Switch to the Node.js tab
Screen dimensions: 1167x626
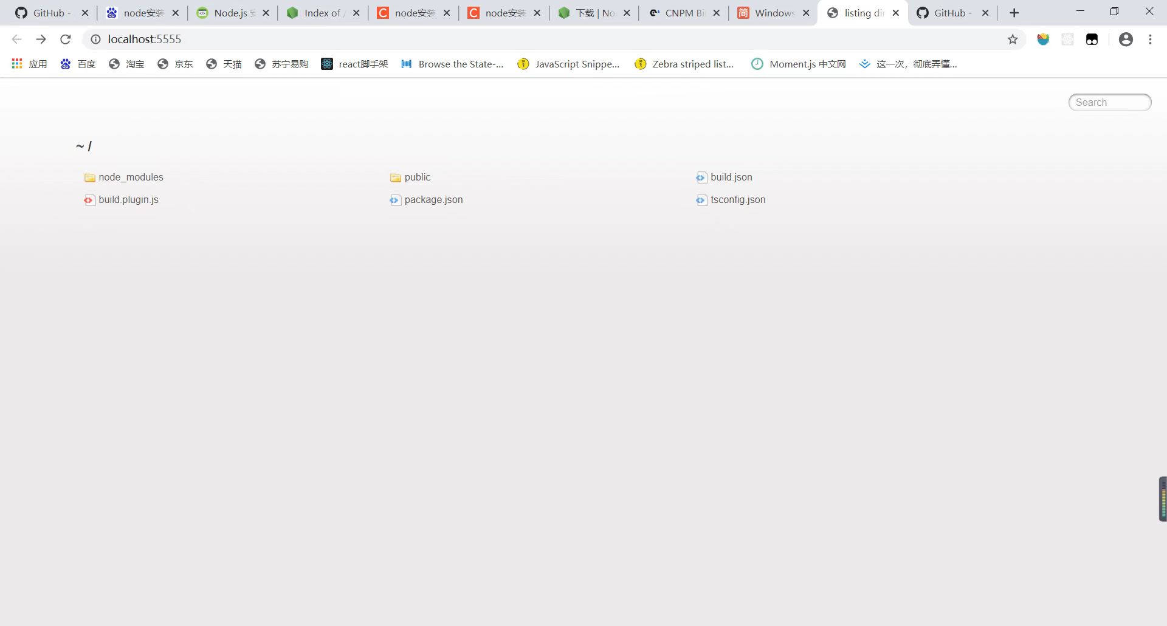(x=232, y=13)
